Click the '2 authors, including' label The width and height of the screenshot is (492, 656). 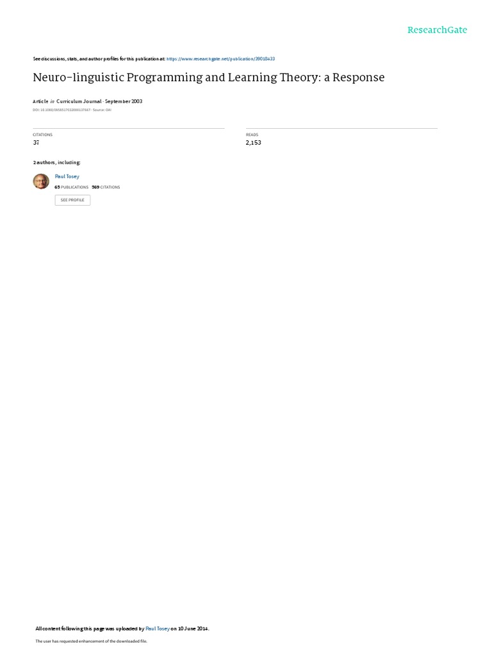57,162
